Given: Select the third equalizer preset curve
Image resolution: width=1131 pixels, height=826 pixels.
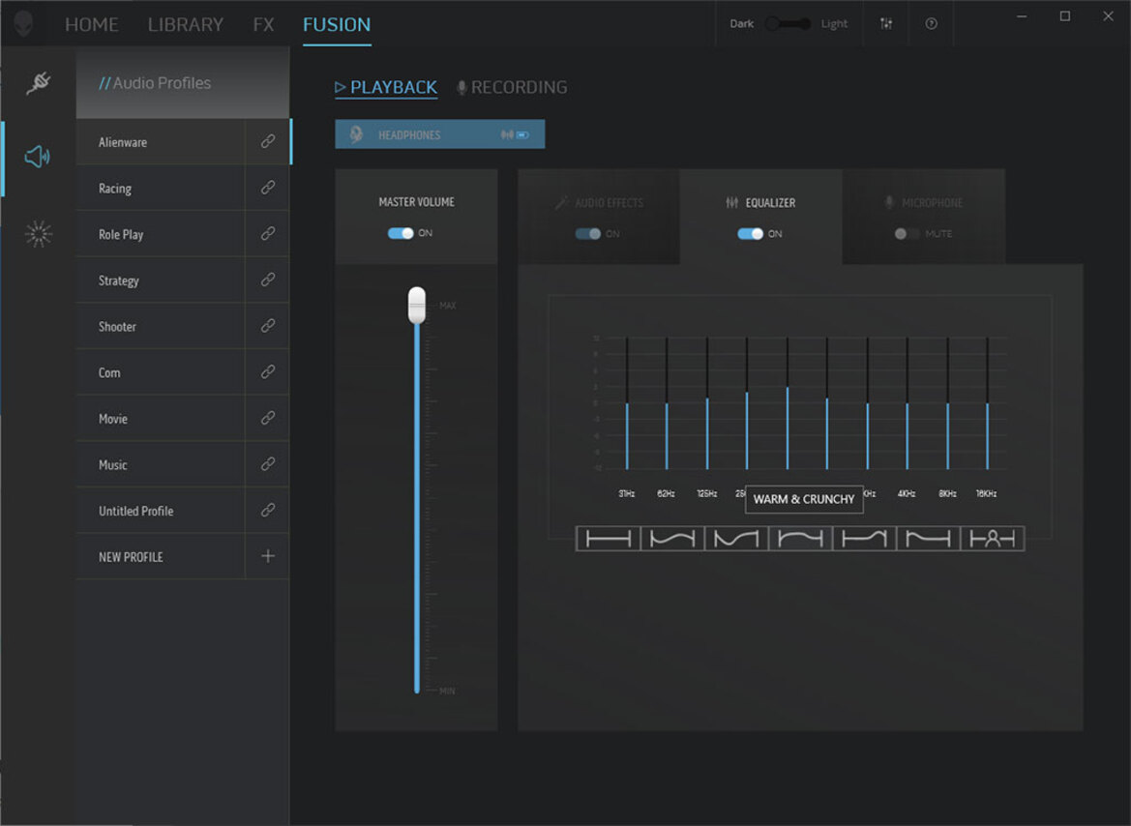Looking at the screenshot, I should pyautogui.click(x=735, y=539).
